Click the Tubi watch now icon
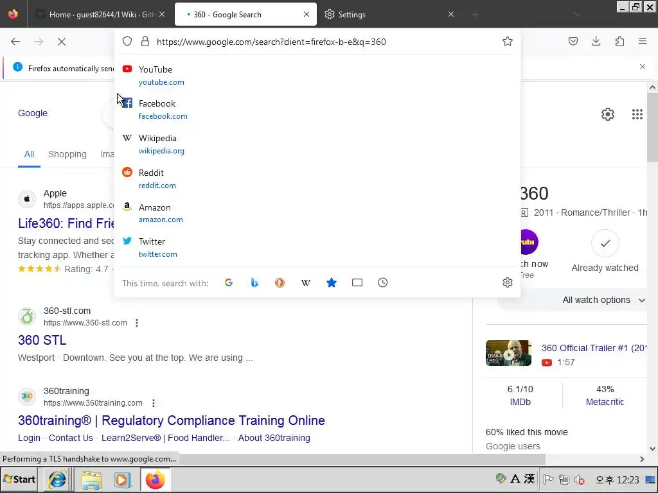Image resolution: width=658 pixels, height=493 pixels. coord(529,242)
